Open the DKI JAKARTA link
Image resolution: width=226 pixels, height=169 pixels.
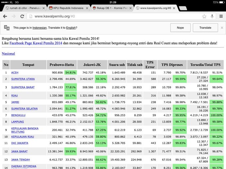(20, 143)
